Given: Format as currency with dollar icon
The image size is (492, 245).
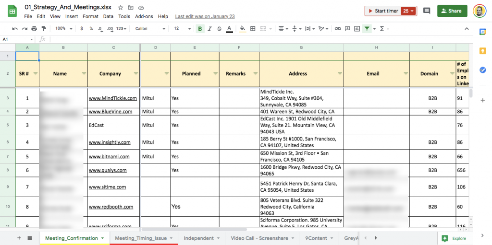Looking at the screenshot, I should click(x=82, y=28).
